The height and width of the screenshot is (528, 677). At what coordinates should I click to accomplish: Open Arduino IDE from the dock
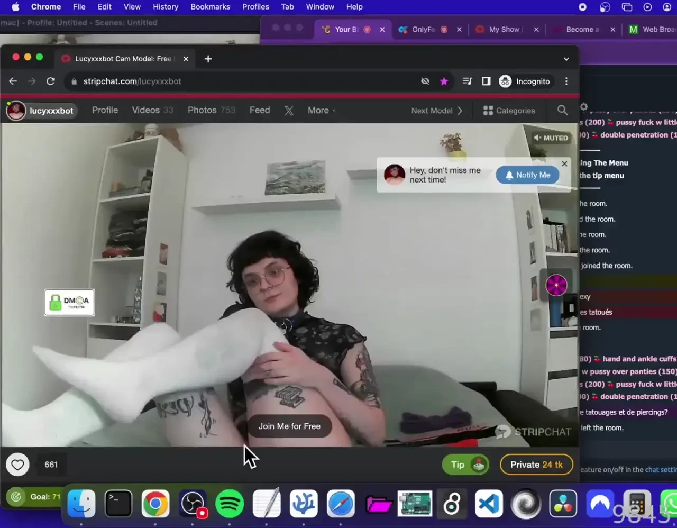click(415, 504)
